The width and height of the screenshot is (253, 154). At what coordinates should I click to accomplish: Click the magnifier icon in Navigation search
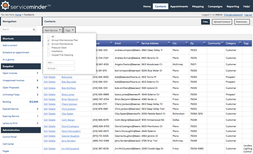pyautogui.click(x=34, y=30)
